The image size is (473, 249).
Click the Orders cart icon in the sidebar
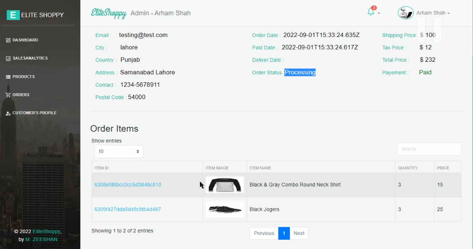8,95
